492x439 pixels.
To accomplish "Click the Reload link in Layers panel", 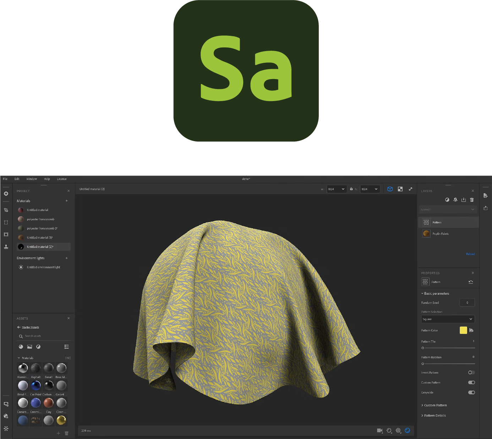I will 470,254.
